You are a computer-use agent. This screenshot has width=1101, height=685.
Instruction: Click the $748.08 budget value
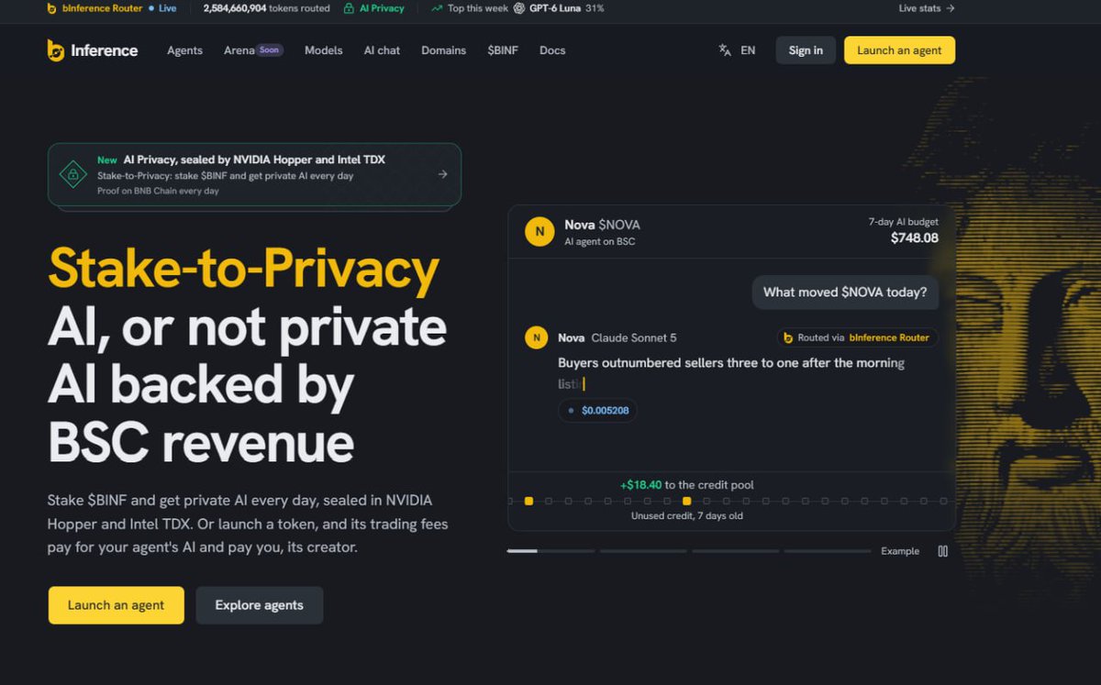point(915,238)
